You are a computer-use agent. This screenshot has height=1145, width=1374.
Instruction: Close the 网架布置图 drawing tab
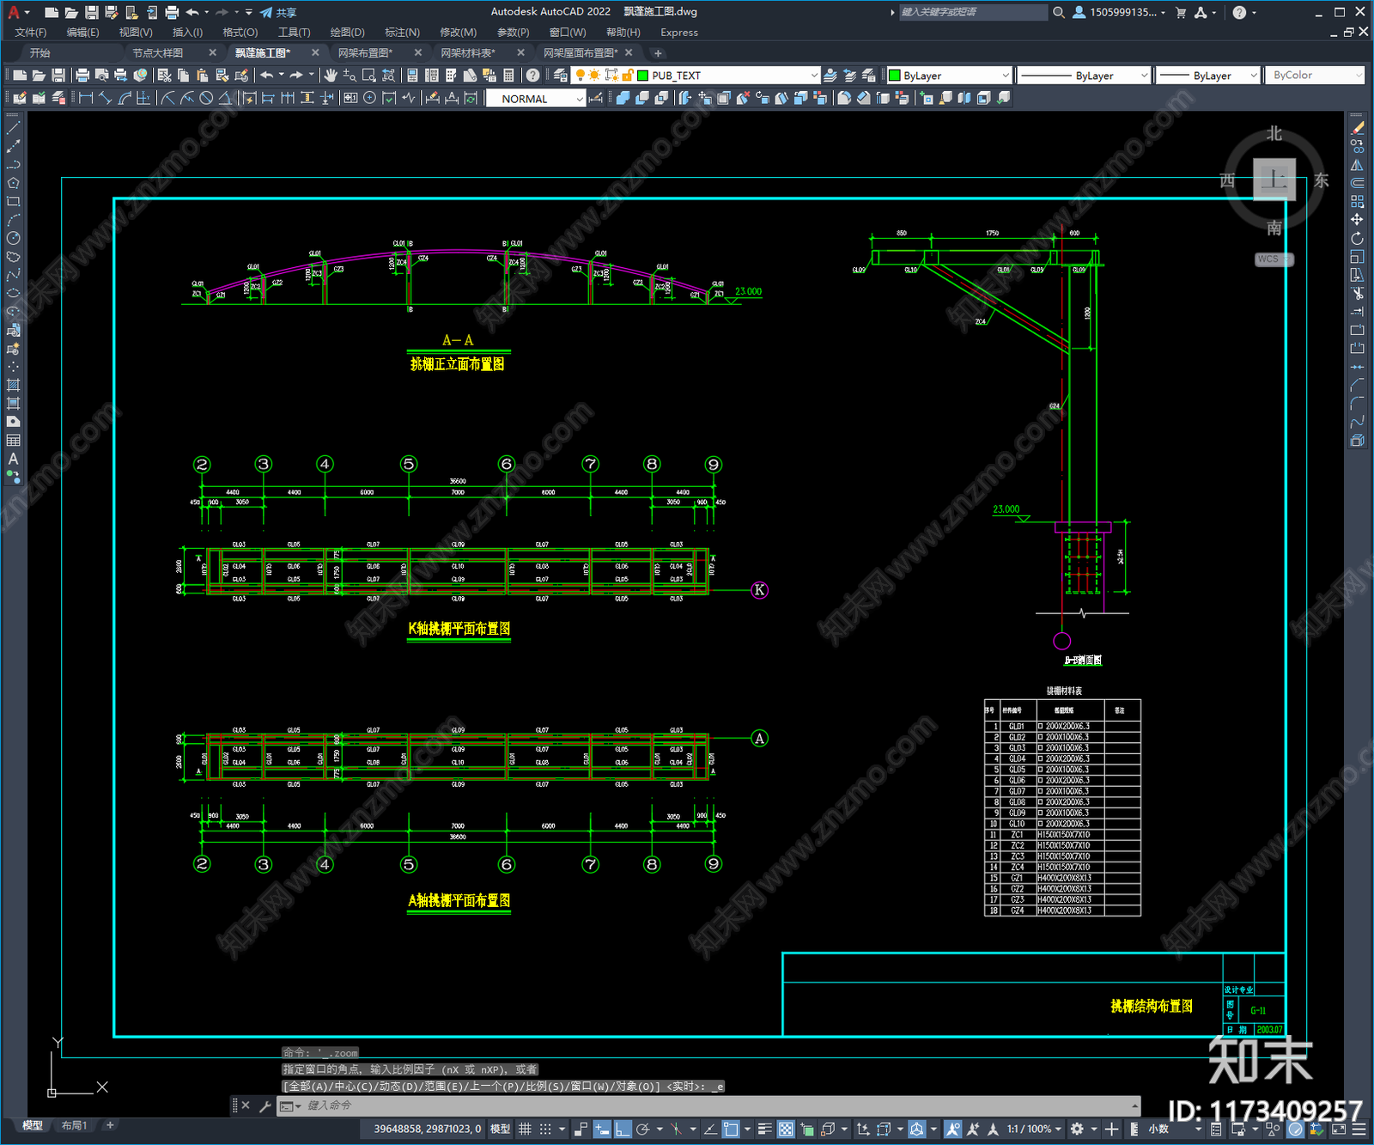pyautogui.click(x=418, y=53)
